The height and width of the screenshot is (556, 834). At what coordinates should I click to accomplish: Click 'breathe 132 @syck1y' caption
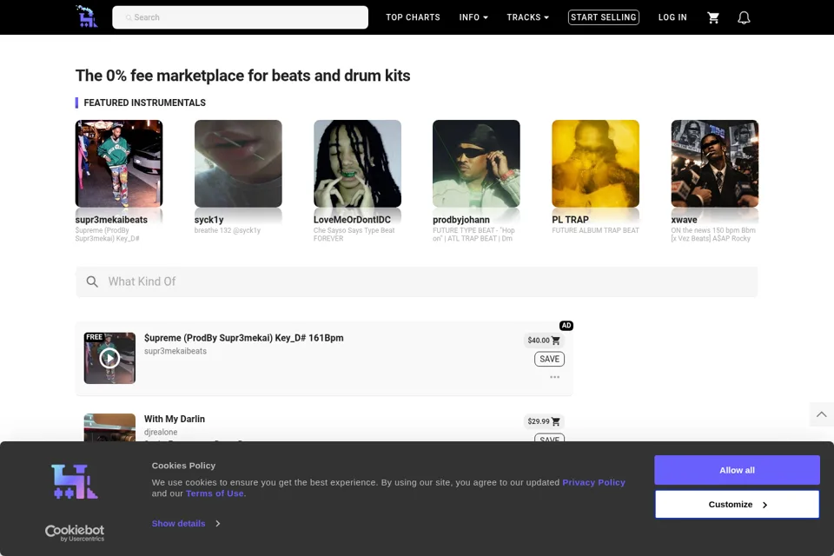[227, 230]
